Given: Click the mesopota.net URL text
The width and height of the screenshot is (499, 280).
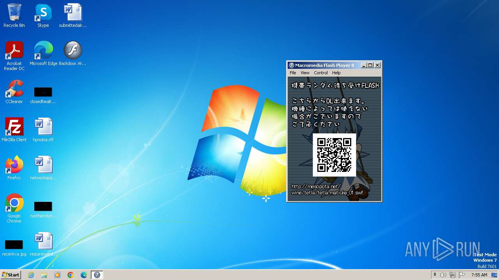Looking at the screenshot, I should (327, 189).
